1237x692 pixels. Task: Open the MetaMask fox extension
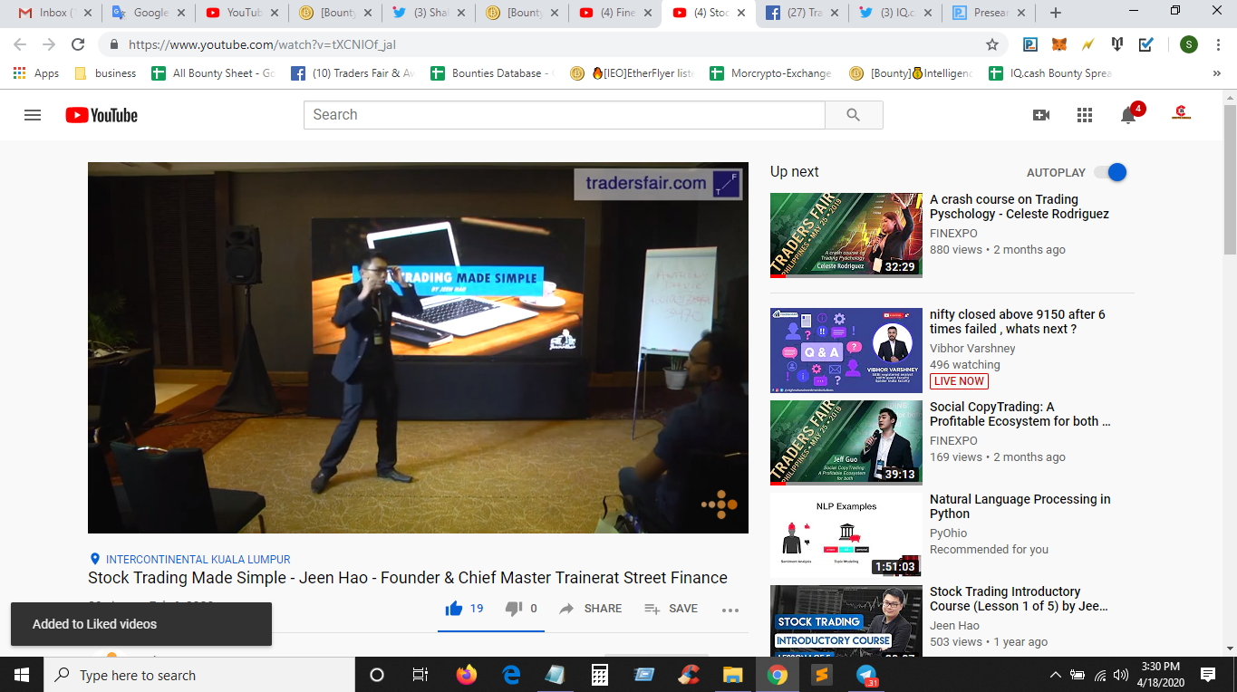(1058, 44)
